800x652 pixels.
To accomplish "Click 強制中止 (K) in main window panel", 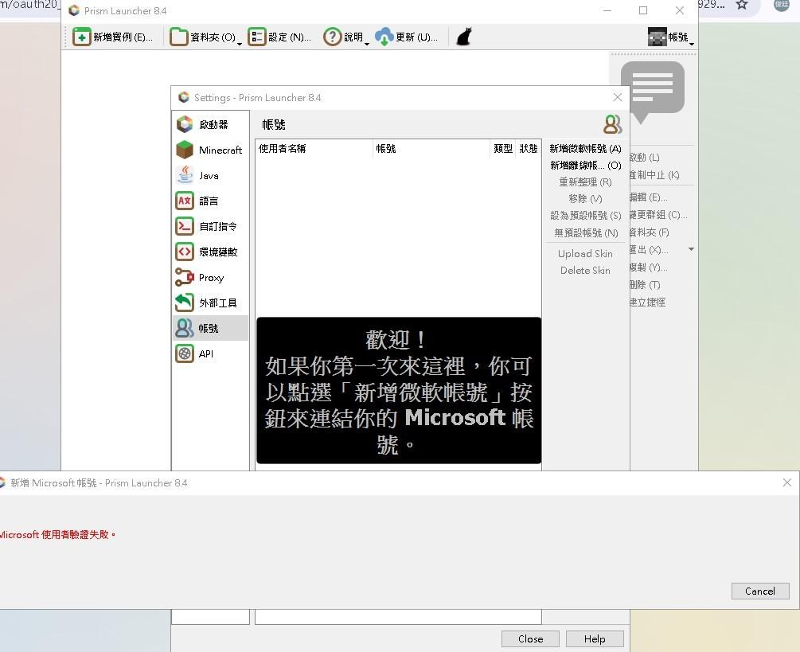I will 655,175.
